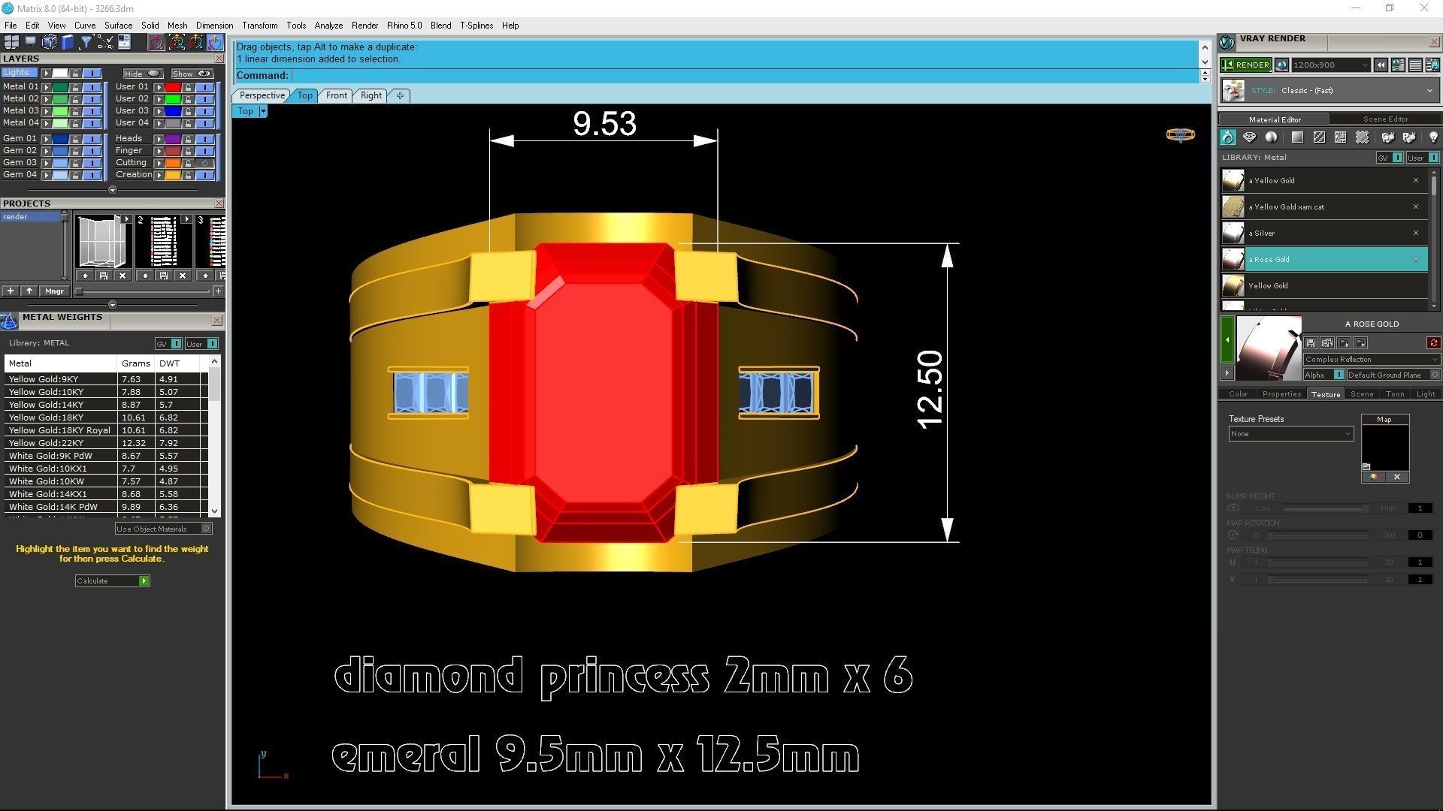Click the light bulb material icon

click(x=1432, y=137)
